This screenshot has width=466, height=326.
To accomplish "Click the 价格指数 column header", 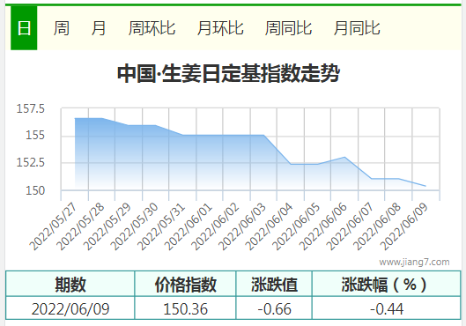I will [185, 284].
